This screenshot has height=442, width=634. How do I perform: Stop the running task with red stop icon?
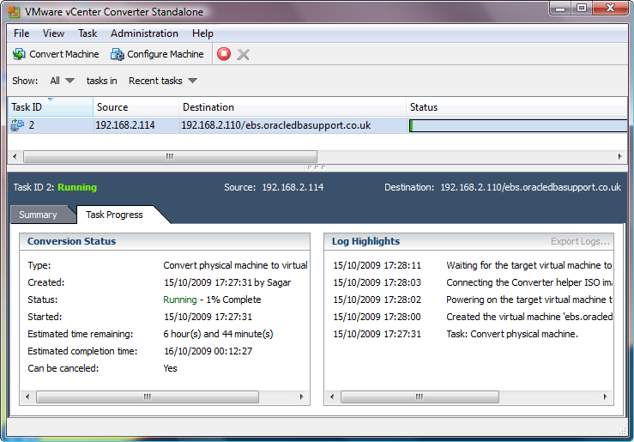coord(224,54)
